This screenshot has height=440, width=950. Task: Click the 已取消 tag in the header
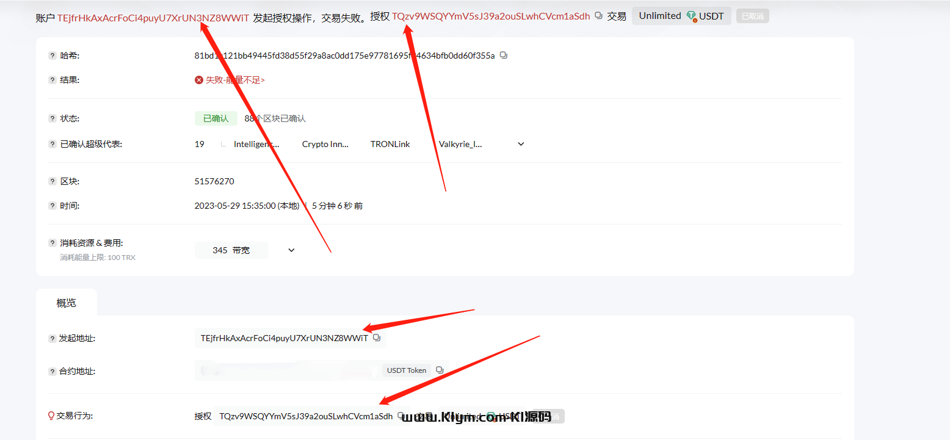[x=753, y=16]
